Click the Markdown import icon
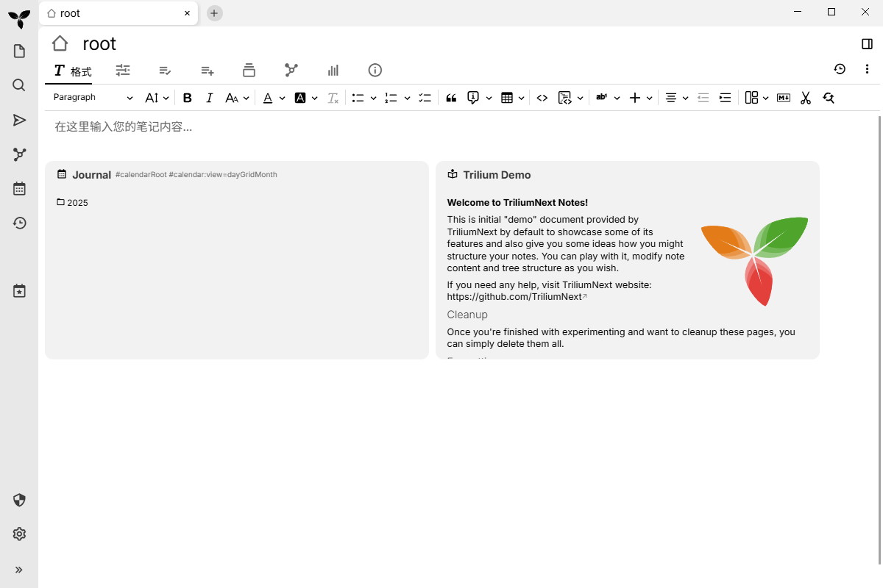883x588 pixels. 784,98
